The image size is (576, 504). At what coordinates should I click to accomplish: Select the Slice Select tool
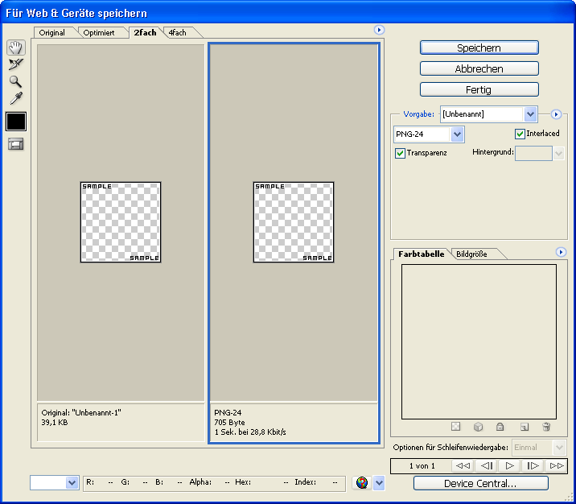click(15, 65)
